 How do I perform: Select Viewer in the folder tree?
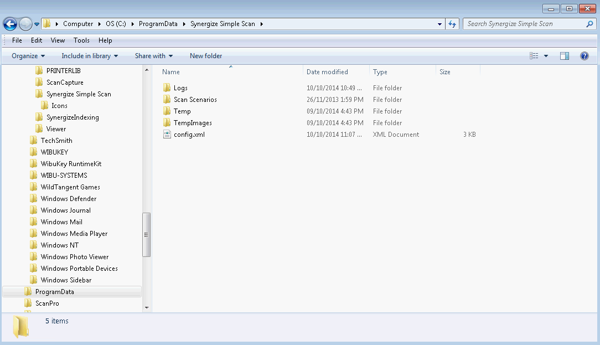(x=56, y=129)
